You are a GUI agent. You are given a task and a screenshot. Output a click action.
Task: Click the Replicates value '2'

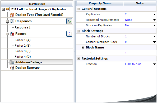[x=126, y=14]
